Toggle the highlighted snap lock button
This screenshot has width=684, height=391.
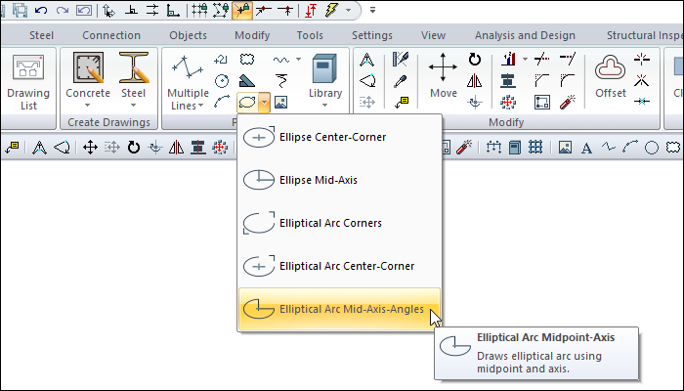point(242,10)
